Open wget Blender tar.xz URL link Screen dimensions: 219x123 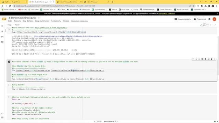click(52, 32)
